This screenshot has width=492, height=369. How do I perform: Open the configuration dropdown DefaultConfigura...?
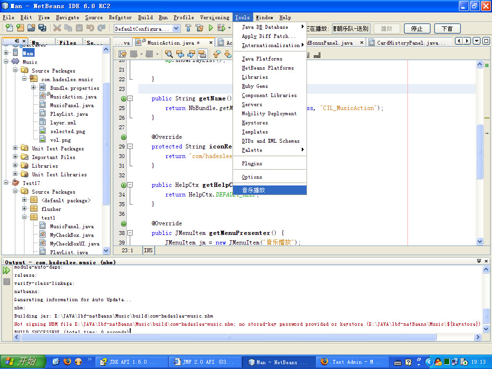176,28
